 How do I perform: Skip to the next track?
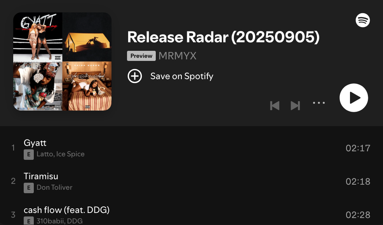coord(295,106)
